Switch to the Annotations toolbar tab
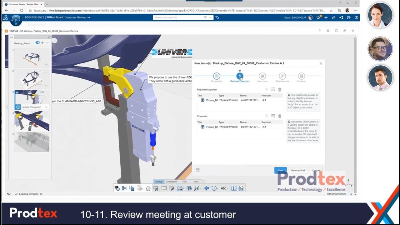400x225 pixels. (172, 182)
